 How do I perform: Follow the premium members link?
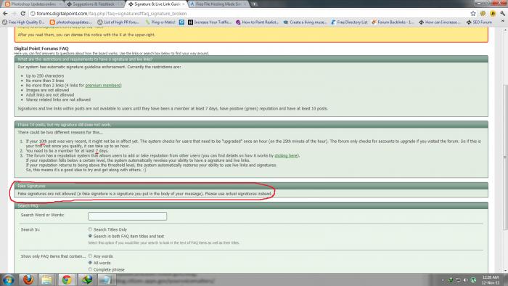coord(103,86)
